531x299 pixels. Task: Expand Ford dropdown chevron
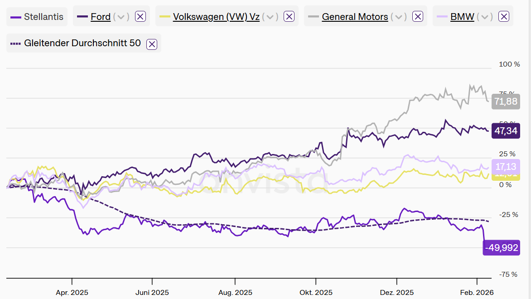121,17
